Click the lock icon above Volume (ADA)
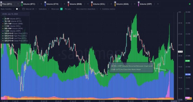 click(115, 2)
